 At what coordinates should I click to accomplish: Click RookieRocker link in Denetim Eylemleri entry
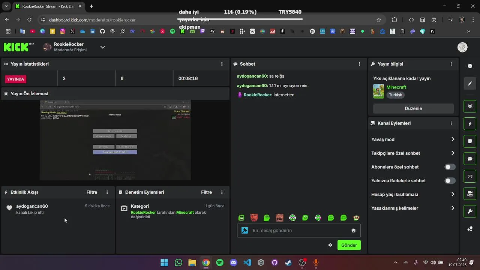(x=143, y=213)
